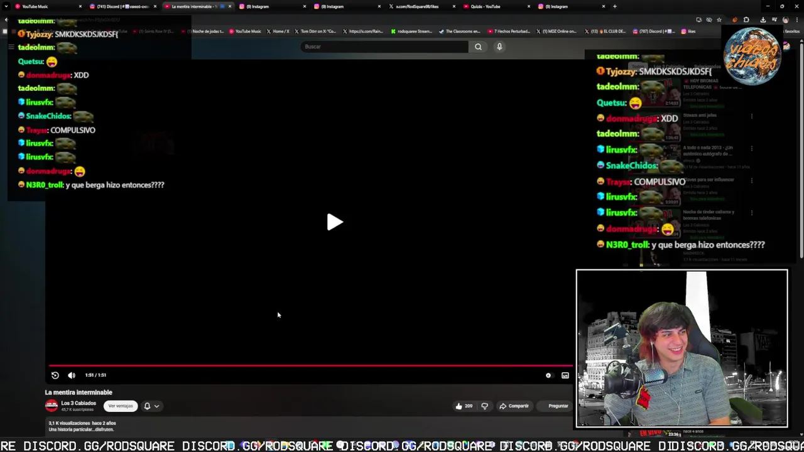Viewport: 804px width, 452px height.
Task: Mute the video with speaker icon
Action: 72,375
